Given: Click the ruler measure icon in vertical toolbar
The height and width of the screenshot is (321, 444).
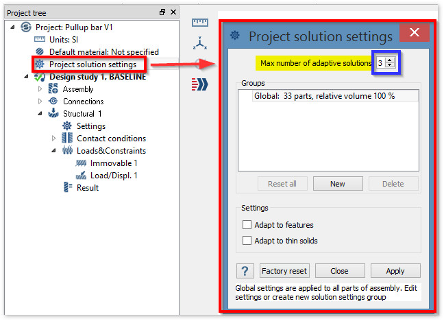Looking at the screenshot, I should click(x=200, y=23).
